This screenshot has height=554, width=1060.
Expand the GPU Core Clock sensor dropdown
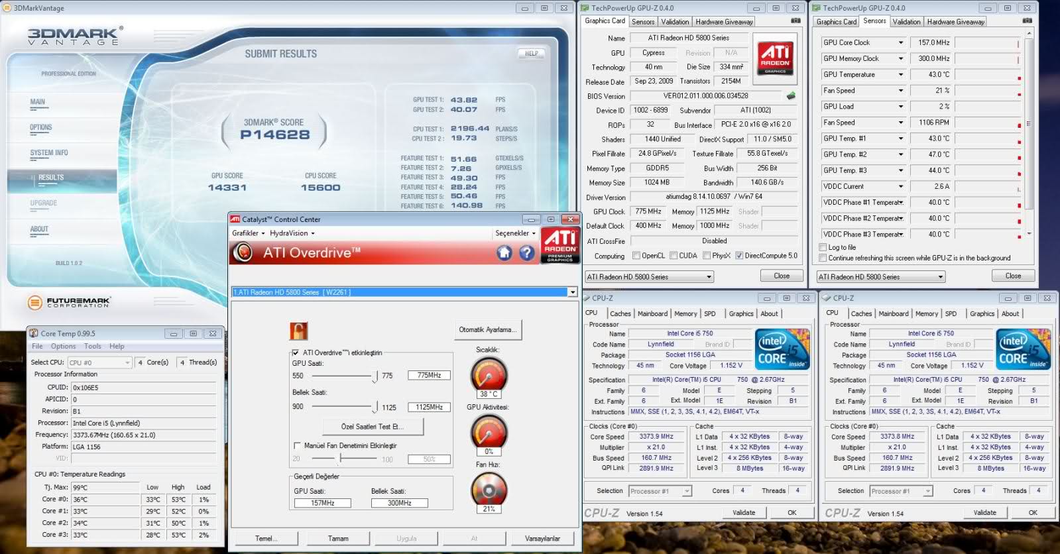[901, 42]
